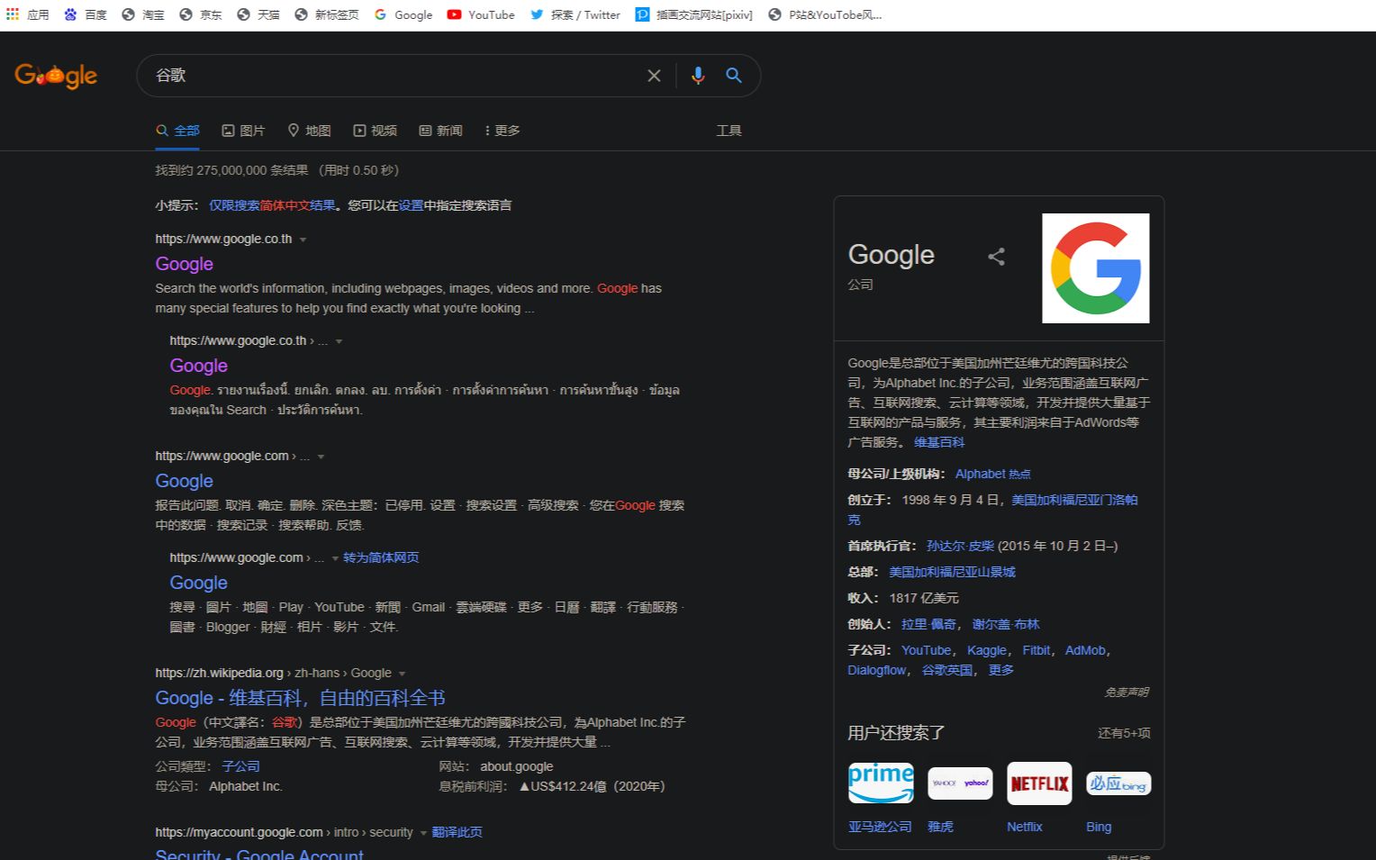Expand arrow beside https://www.google.com result
This screenshot has width=1376, height=860.
click(321, 457)
